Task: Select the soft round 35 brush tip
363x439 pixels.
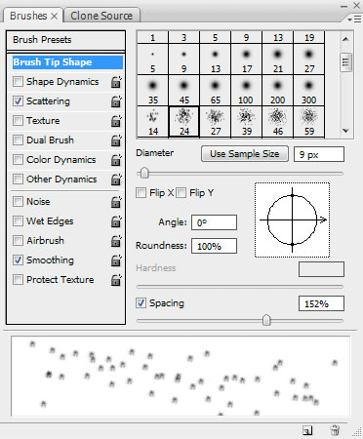Action: click(x=152, y=91)
